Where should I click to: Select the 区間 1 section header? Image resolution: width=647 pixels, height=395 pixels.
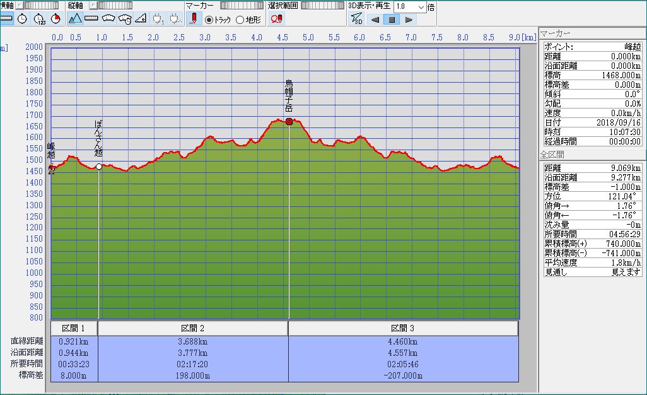point(74,329)
